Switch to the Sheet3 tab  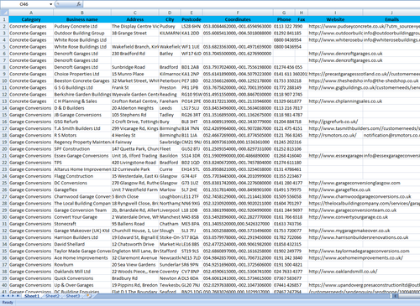click(x=72, y=296)
